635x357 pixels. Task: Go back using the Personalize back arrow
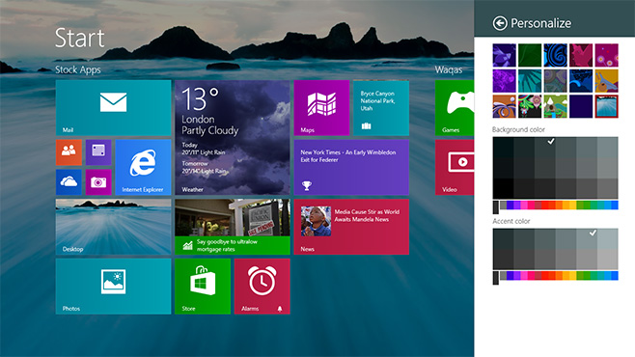point(500,23)
